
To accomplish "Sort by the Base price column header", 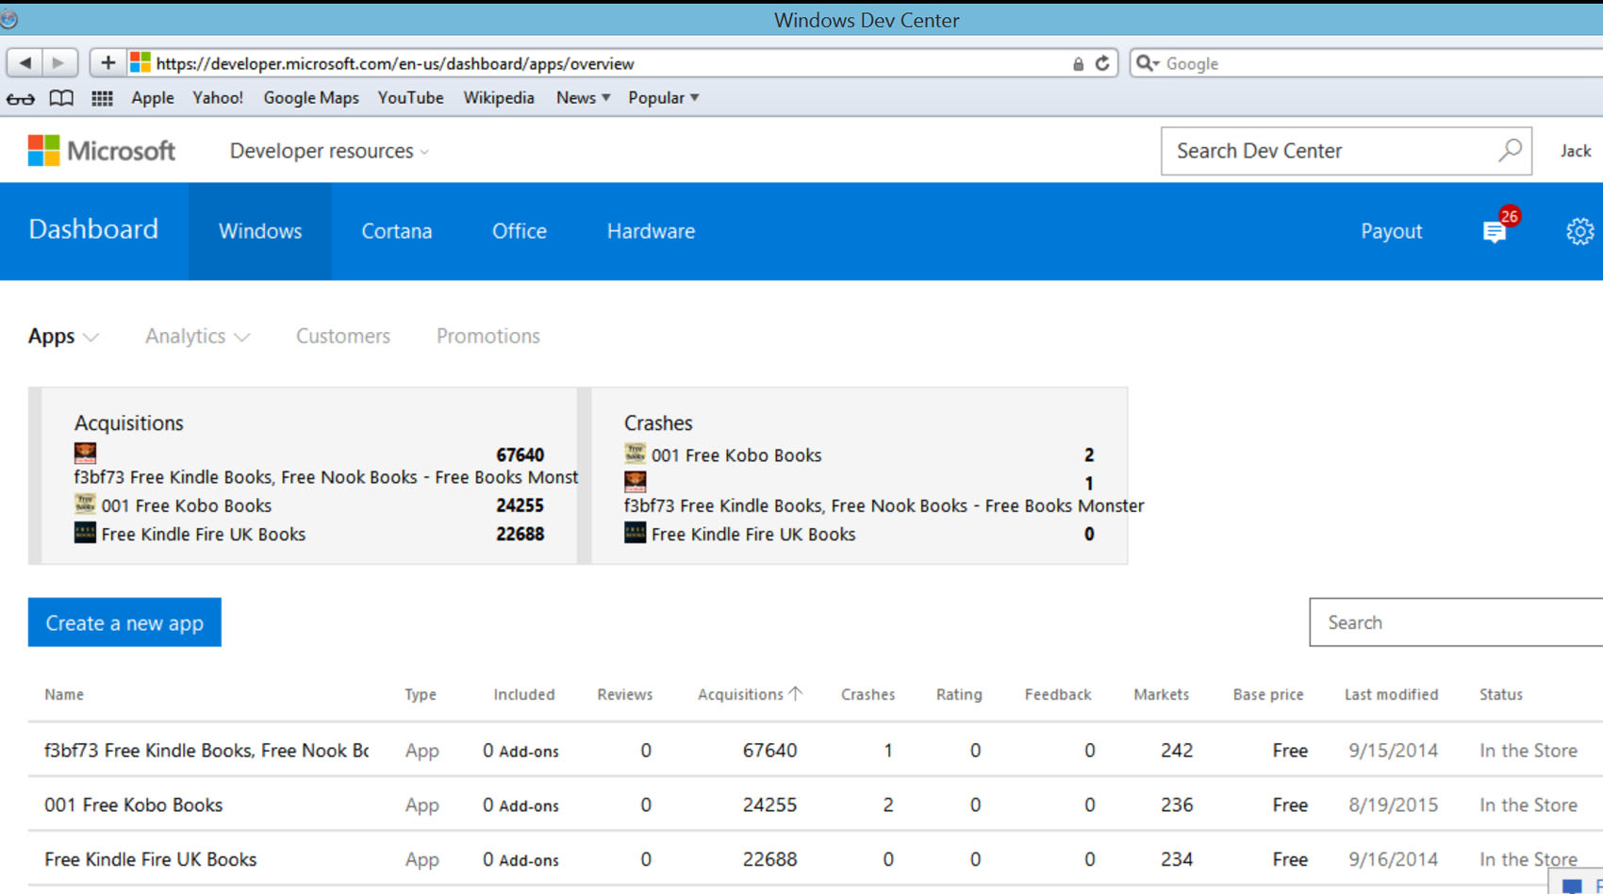I will 1268,694.
